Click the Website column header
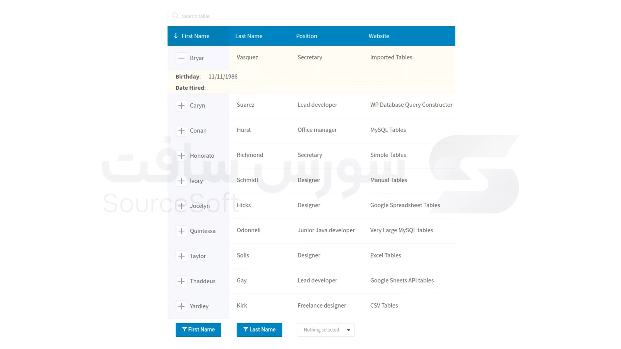621x349 pixels. pos(379,36)
